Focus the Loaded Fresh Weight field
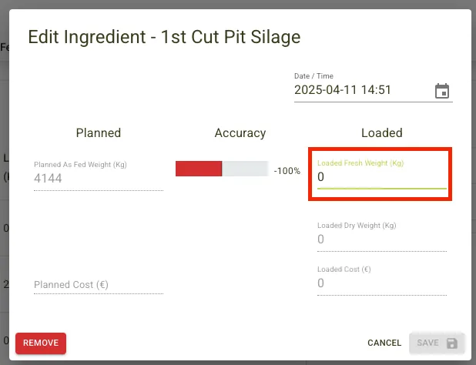Image resolution: width=476 pixels, height=365 pixels. (380, 177)
